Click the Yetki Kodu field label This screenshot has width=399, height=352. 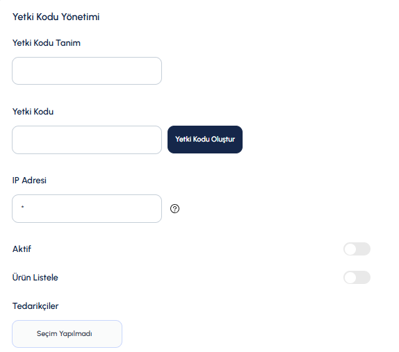point(33,112)
